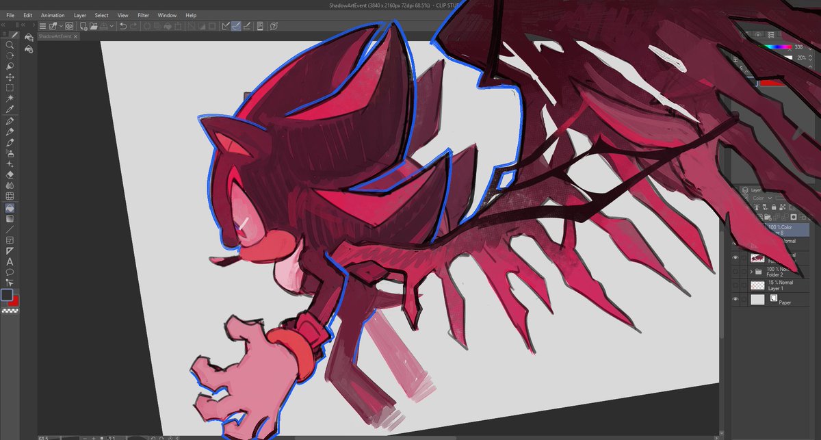821x440 pixels.
Task: Select the Balloon tool
Action: point(10,272)
